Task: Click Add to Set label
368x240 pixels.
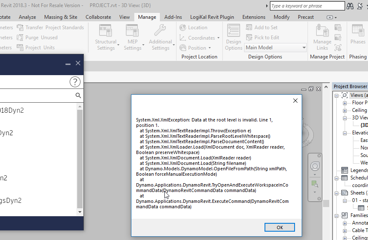Action: tap(266, 28)
